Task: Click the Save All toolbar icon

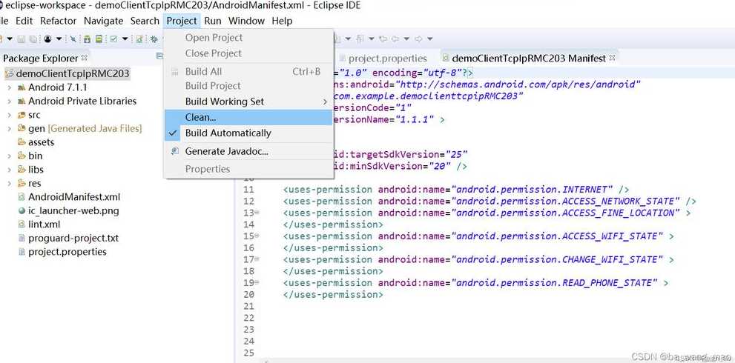Action: 33,39
